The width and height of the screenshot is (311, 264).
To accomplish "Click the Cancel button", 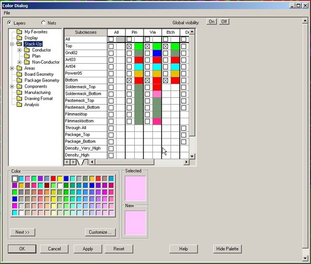I will (54, 249).
